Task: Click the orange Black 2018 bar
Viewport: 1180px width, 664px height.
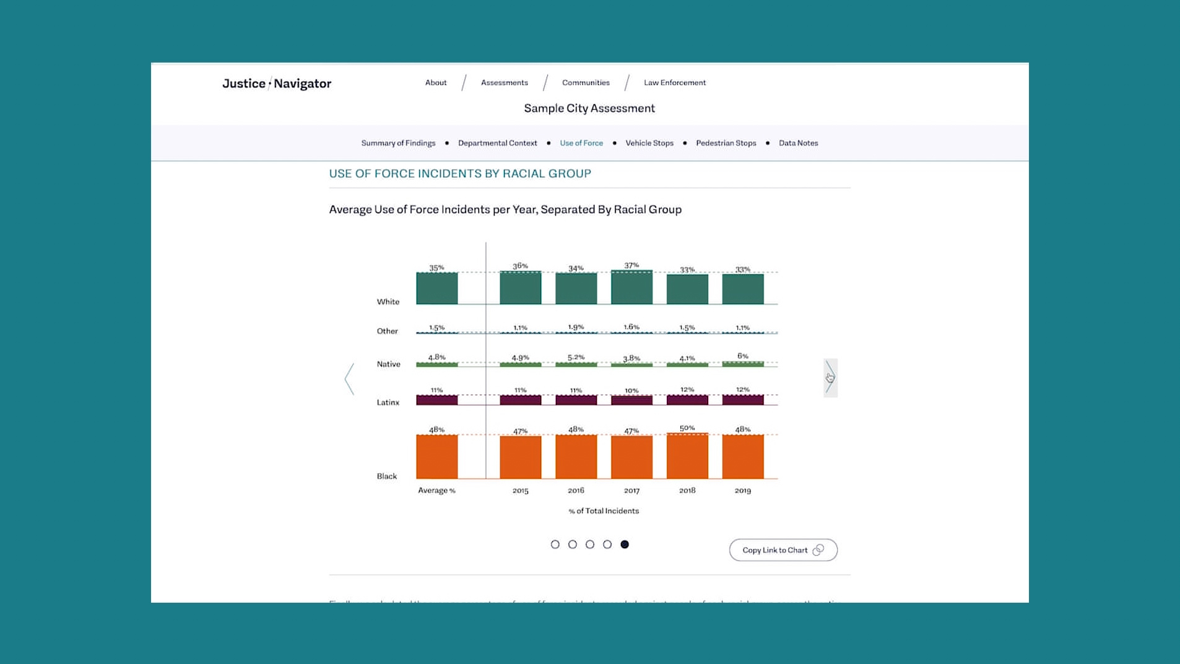Action: click(x=687, y=456)
